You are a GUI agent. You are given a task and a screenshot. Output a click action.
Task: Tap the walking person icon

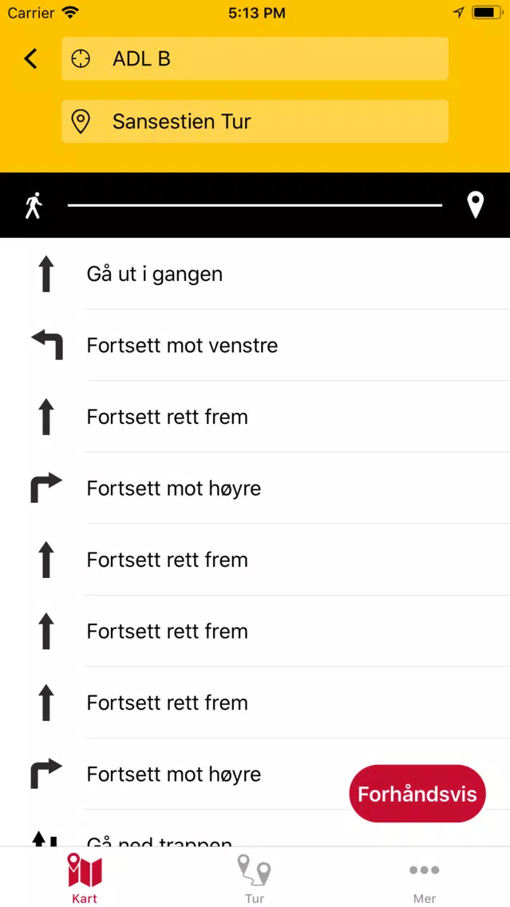(x=34, y=205)
